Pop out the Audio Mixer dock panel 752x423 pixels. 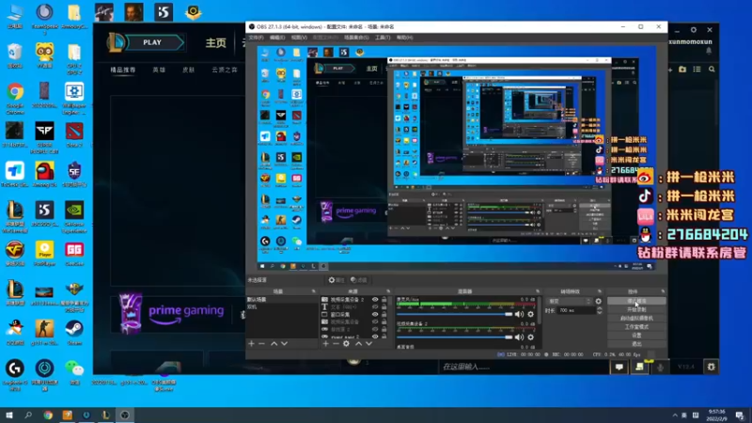tap(538, 291)
